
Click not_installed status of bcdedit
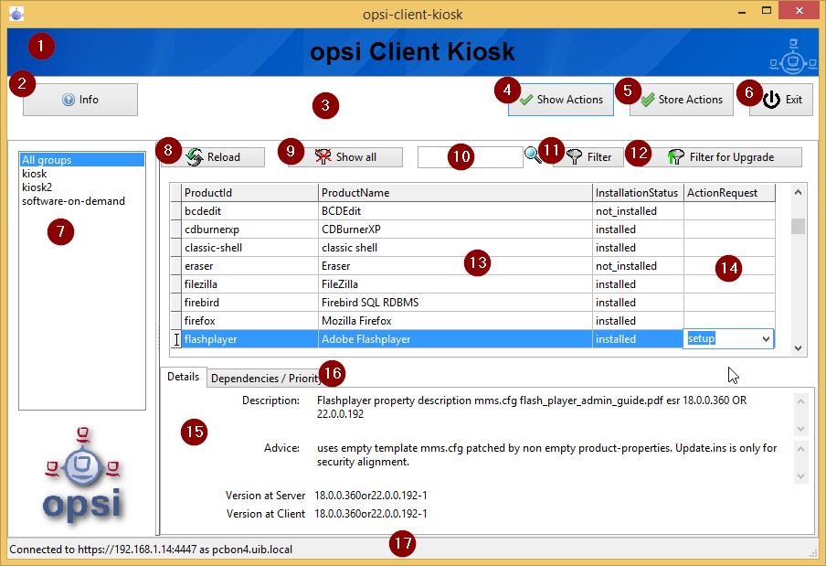click(638, 211)
